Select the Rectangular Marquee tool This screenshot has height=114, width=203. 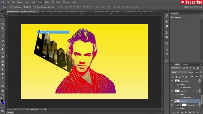point(3,20)
